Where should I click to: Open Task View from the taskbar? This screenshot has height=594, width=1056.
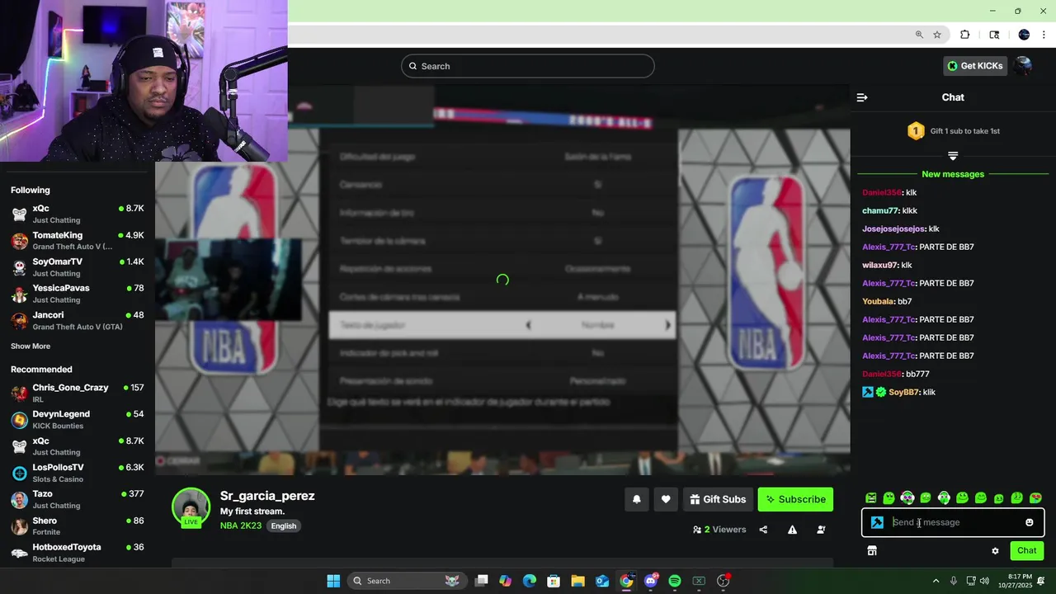(x=482, y=581)
